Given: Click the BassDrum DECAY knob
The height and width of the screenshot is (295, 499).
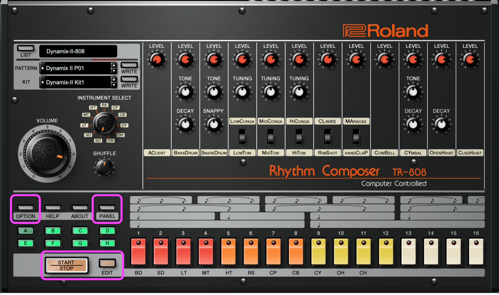Looking at the screenshot, I should point(185,124).
